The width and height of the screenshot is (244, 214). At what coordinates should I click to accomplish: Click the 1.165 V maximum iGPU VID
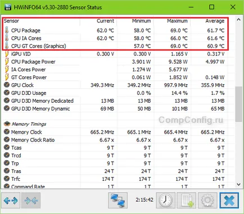coord(179,54)
